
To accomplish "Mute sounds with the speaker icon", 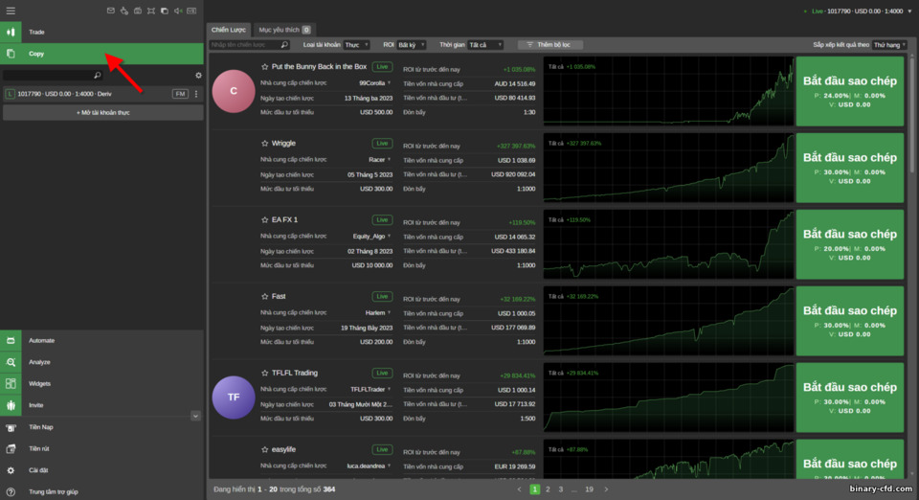I will (178, 11).
